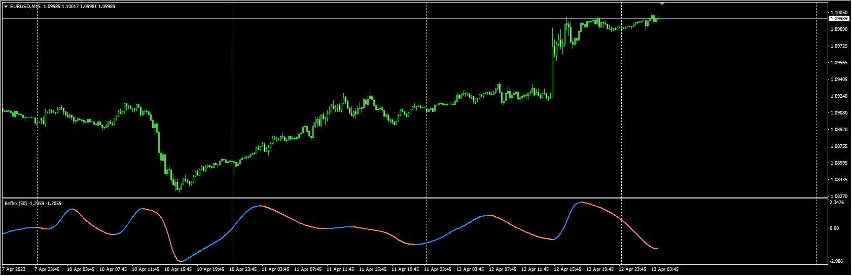Click the 11 Apr 19:45 time label

pyautogui.click(x=405, y=269)
